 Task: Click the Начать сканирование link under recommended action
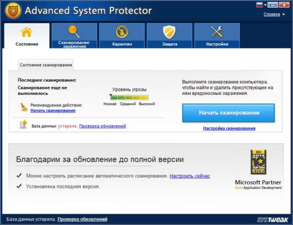click(53, 111)
